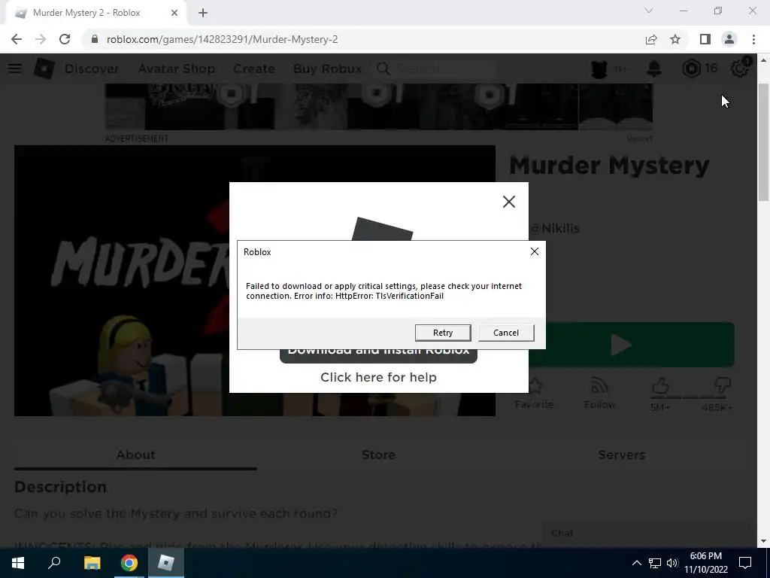Show hidden system tray icons
This screenshot has width=770, height=578.
pos(636,563)
